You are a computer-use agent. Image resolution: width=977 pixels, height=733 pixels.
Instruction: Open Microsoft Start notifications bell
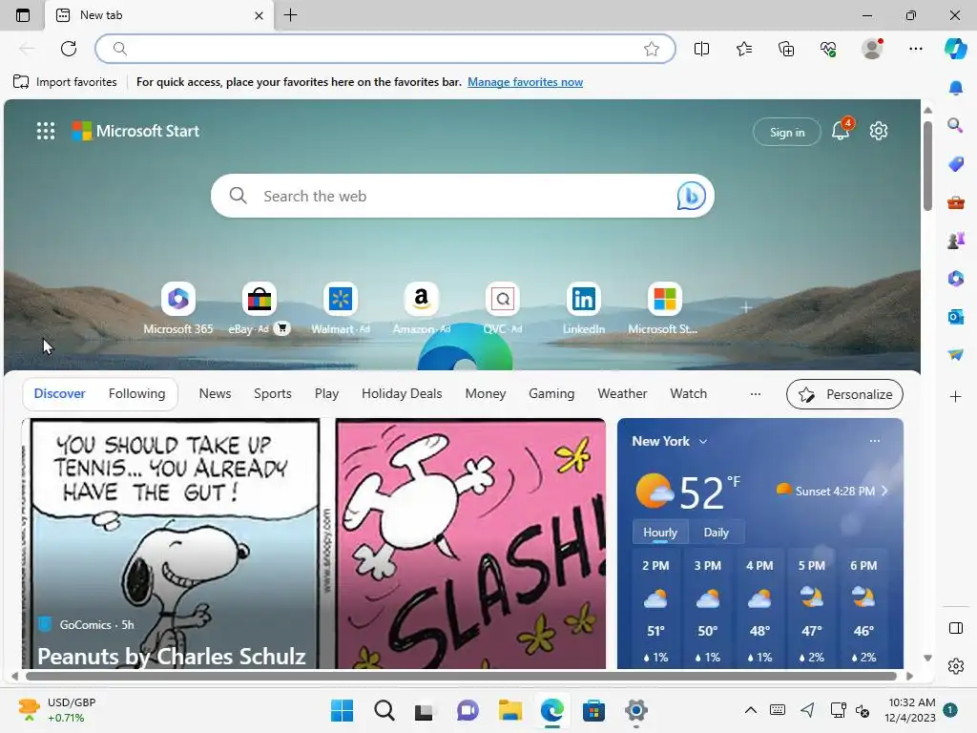coord(841,130)
